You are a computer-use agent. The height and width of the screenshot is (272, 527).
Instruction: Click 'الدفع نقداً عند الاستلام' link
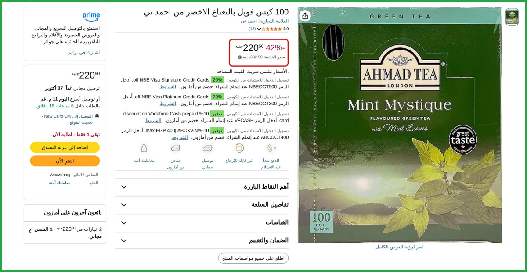point(271,164)
